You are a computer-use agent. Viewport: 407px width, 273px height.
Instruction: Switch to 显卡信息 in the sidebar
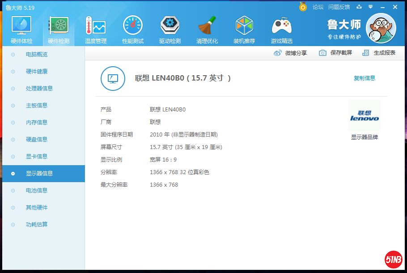(x=37, y=157)
